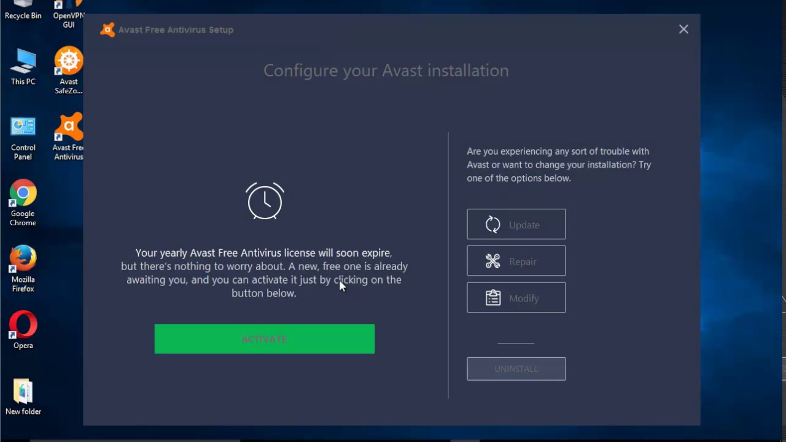Select the Avast SafeZone desktop icon
This screenshot has height=442, width=786.
(69, 71)
